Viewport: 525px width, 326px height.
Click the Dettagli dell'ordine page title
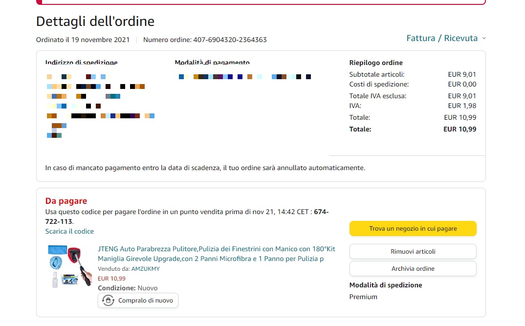pyautogui.click(x=95, y=22)
